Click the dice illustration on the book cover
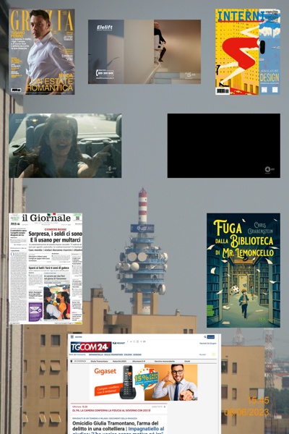289x434 pixels. pyautogui.click(x=234, y=290)
